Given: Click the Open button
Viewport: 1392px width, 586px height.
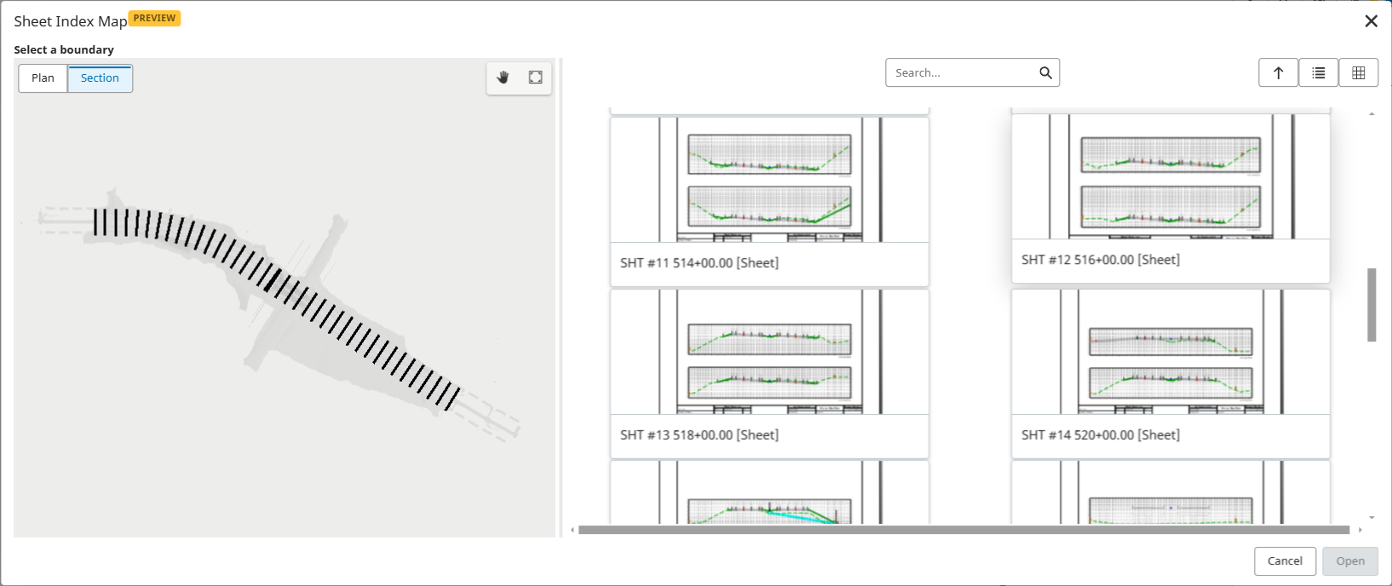Looking at the screenshot, I should (1349, 561).
